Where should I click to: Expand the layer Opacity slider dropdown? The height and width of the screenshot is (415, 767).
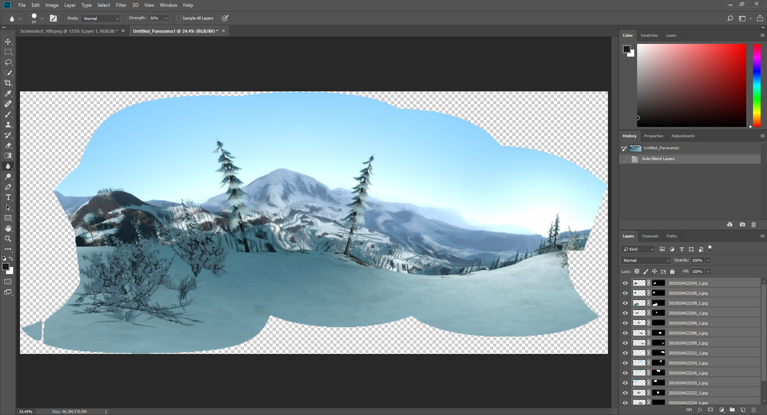(708, 260)
